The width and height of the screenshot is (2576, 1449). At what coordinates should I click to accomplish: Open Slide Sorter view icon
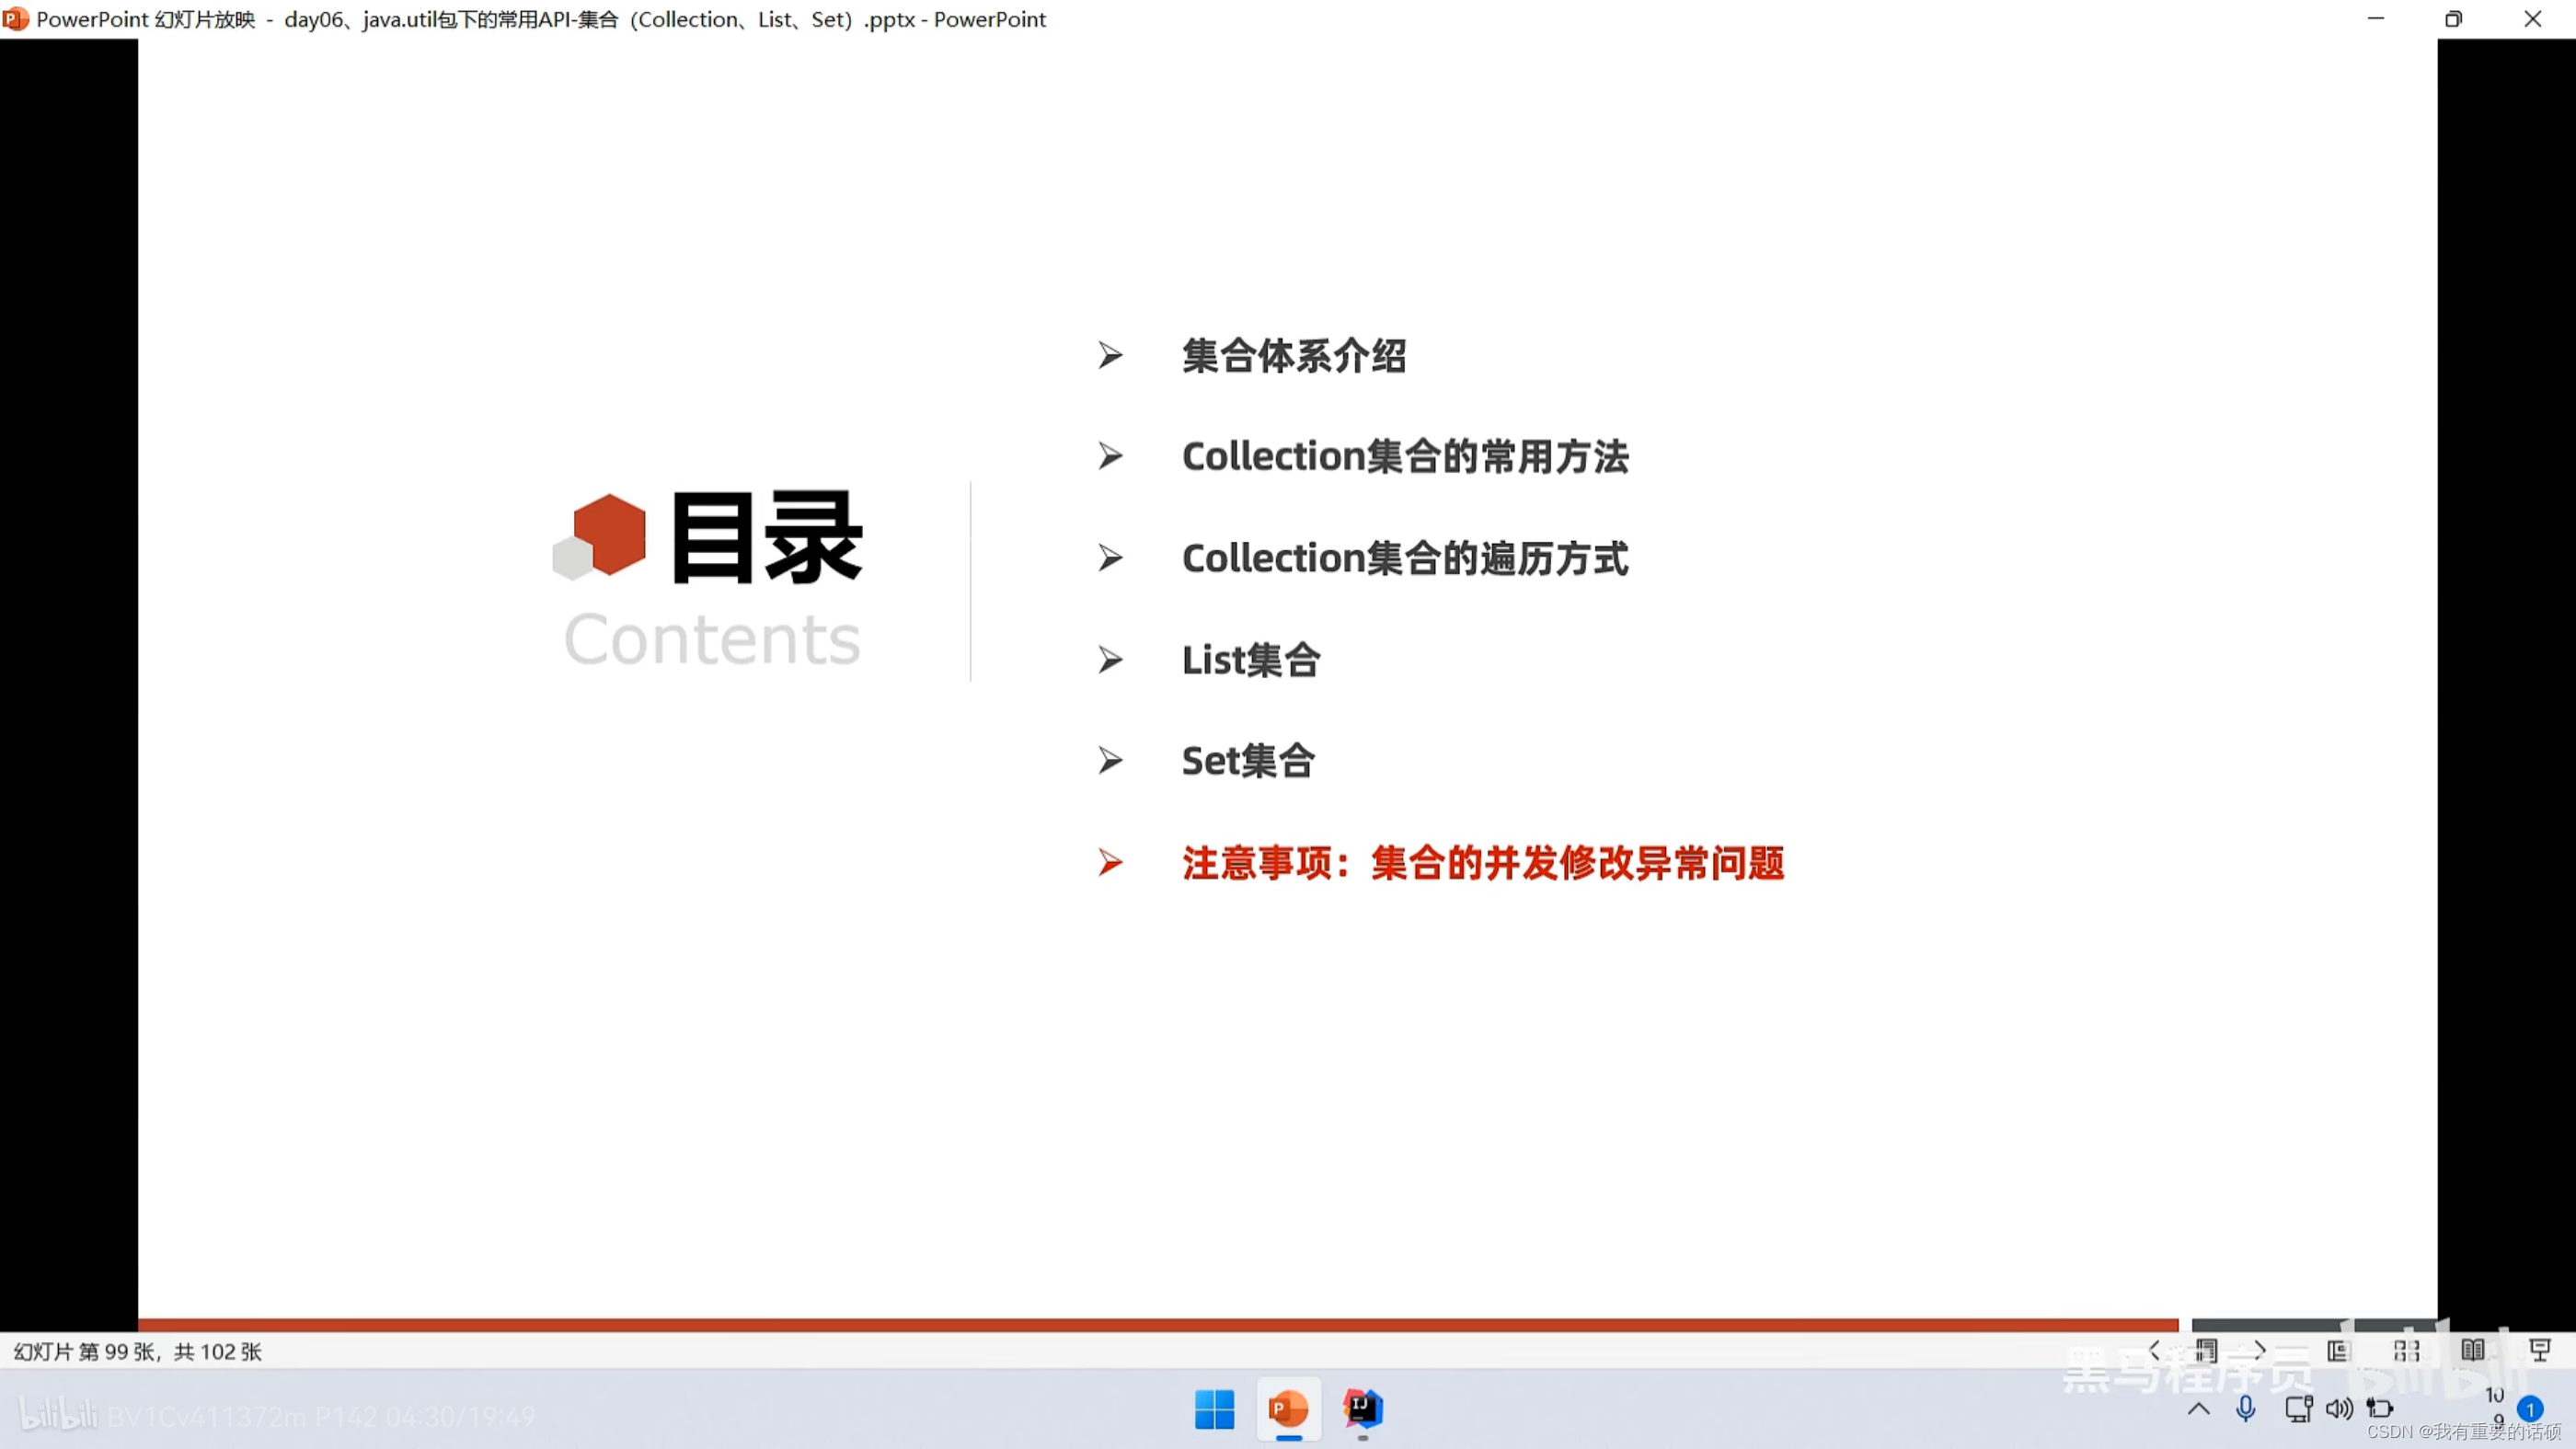[2407, 1351]
